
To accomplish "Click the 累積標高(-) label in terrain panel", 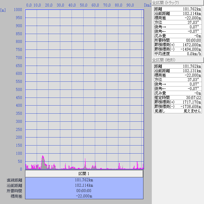I will (x=164, y=106).
